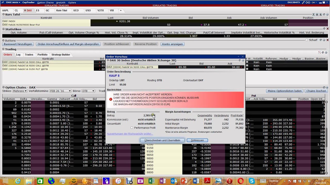The image size is (330, 185).
Task: Remove the Buttons panel with red X
Action: [x=328, y=40]
